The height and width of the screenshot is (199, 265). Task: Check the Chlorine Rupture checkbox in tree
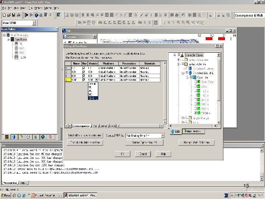187,69
